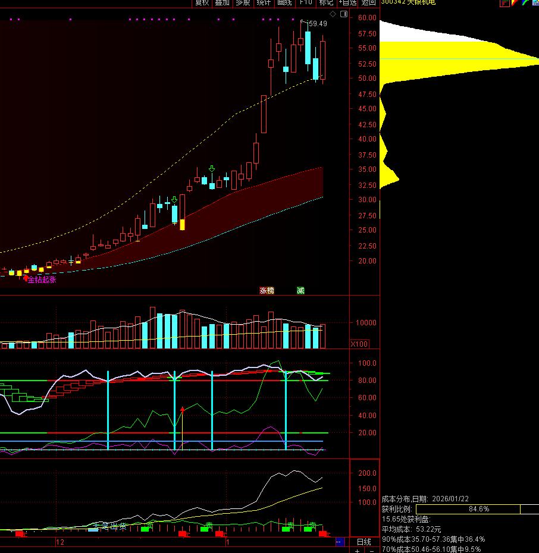
Task: Click the 金钻起涨 signal label
Action: [42, 279]
